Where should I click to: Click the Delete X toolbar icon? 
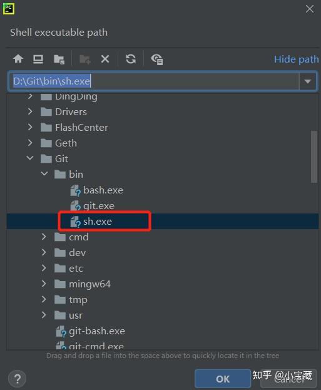point(105,59)
